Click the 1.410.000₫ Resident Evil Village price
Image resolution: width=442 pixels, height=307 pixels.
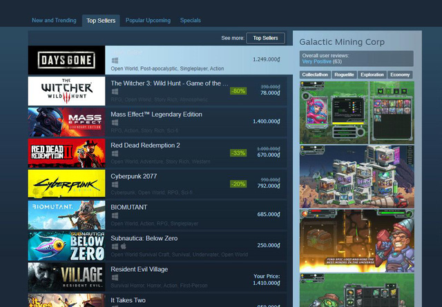tap(267, 283)
